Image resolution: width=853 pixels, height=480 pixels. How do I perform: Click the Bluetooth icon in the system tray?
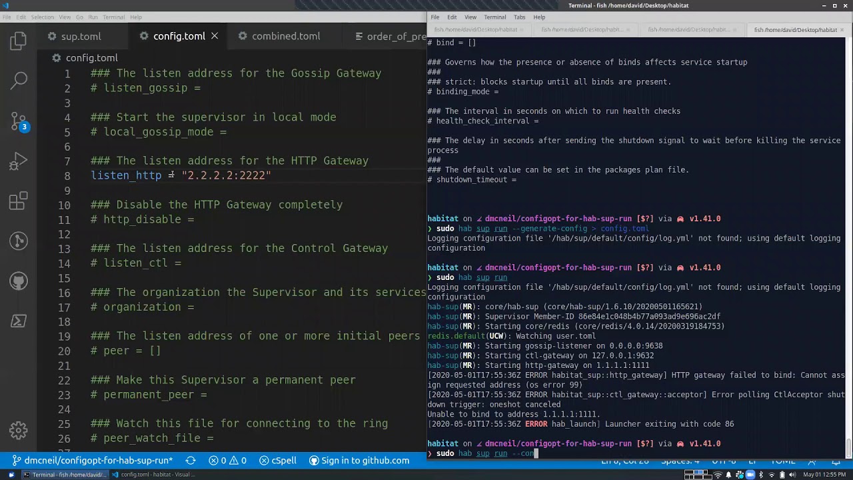pyautogui.click(x=761, y=475)
